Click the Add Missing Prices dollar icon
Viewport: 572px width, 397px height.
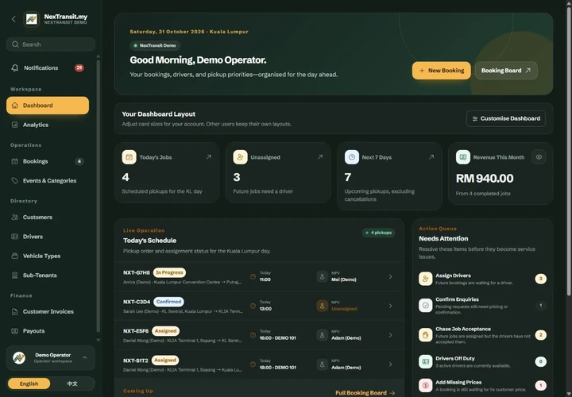point(425,385)
